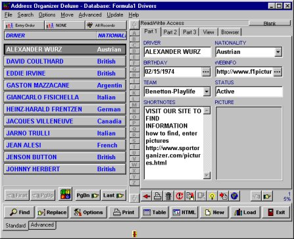The width and height of the screenshot is (294, 239).
Task: Open the Advanced menu
Action: pos(90,15)
